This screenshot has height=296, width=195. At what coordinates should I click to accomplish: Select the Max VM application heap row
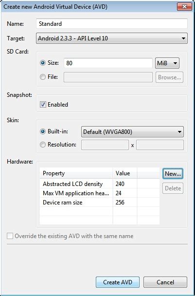[x=100, y=193]
